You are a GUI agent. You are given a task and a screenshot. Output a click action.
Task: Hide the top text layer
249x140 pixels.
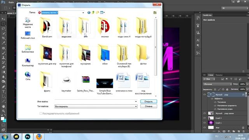(204, 94)
